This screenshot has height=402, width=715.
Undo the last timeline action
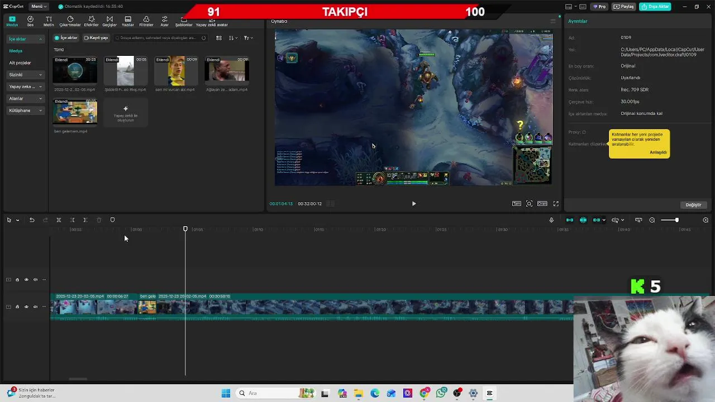32,220
